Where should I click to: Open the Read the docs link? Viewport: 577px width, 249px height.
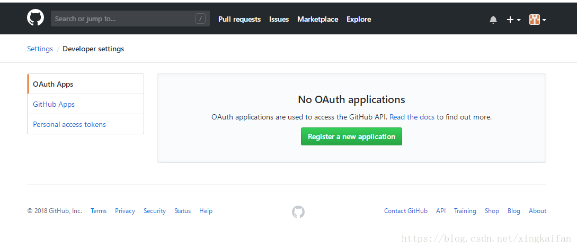click(412, 117)
